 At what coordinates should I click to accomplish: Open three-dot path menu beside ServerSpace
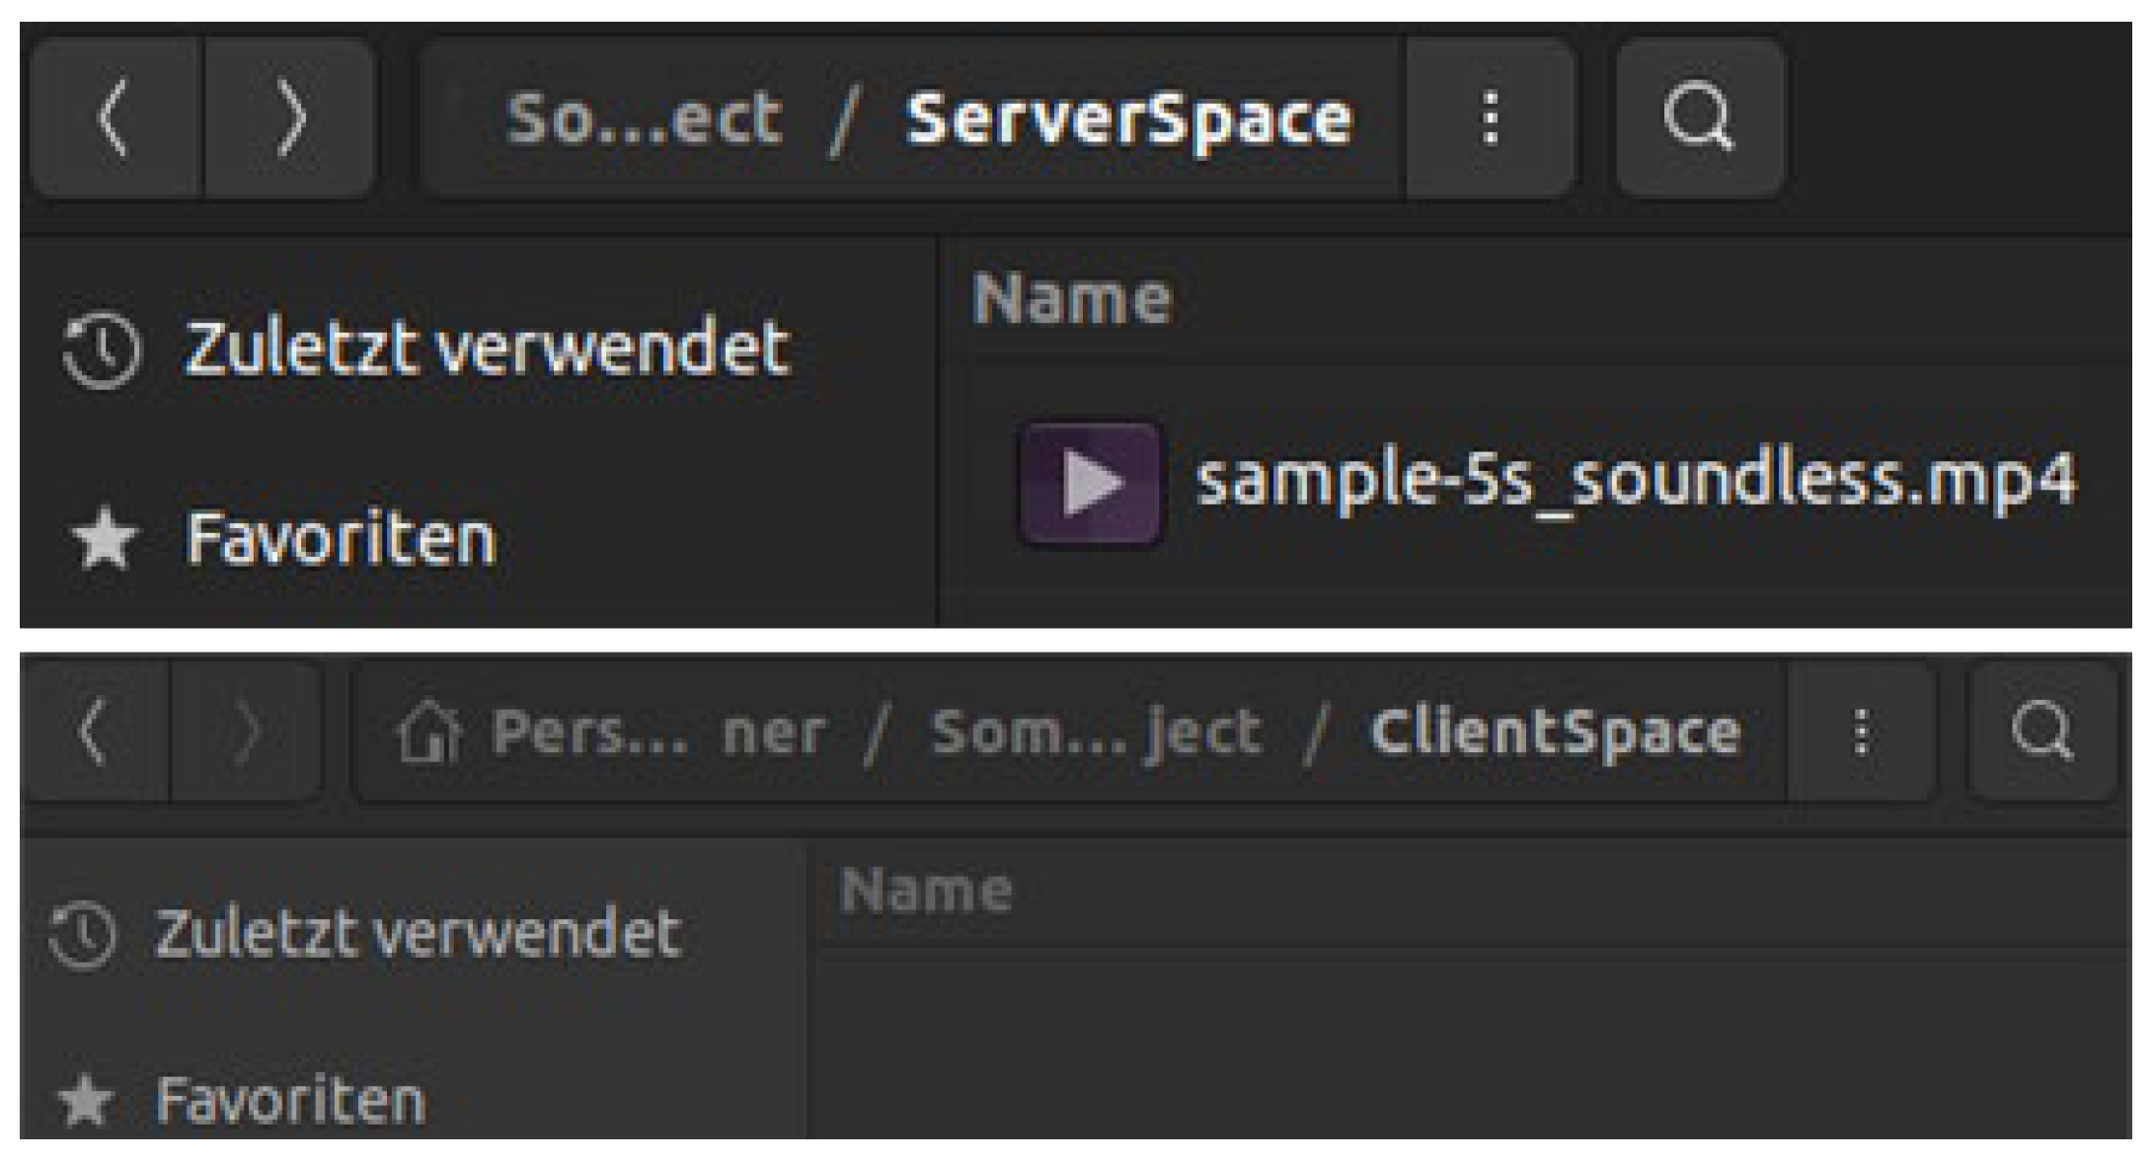[1490, 119]
